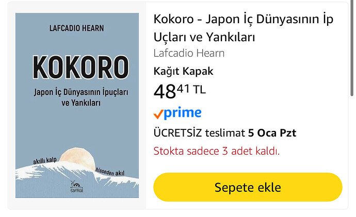Click the ÜCRETSİZ teslimat delivery text
Viewport: 356px width, 217px height.
click(x=199, y=133)
